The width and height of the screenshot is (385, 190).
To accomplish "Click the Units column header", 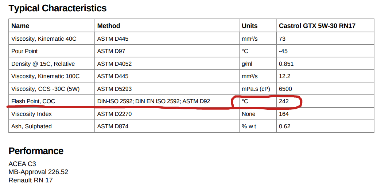I will click(250, 26).
